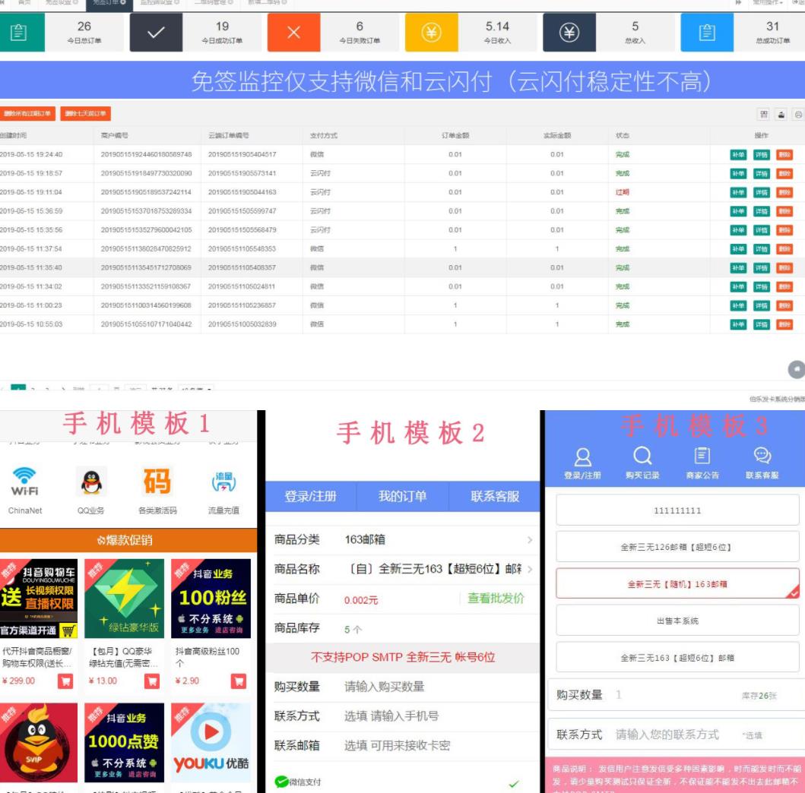Viewport: 805px width, 793px height.
Task: Select the 111111111 option in template 3
Action: point(677,510)
